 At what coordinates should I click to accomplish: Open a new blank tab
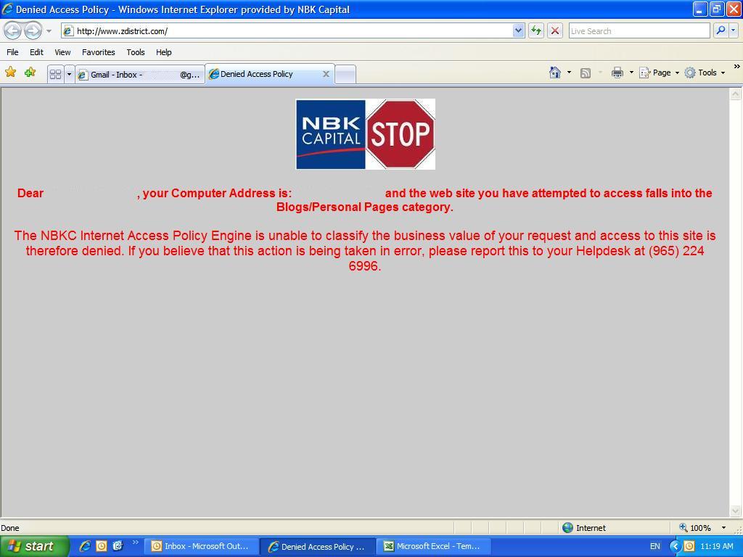pos(345,74)
